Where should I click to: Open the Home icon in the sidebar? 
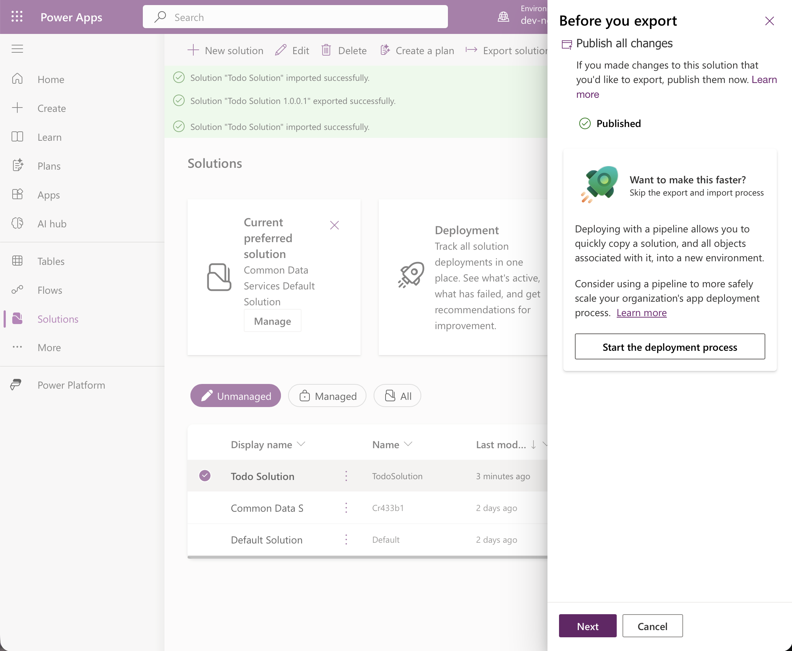tap(17, 79)
